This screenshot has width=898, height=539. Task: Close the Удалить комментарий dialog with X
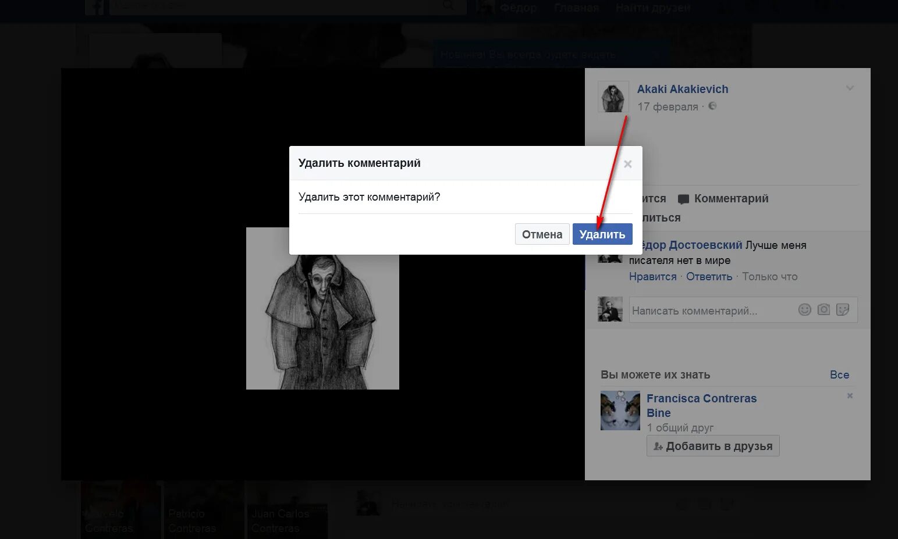(627, 164)
